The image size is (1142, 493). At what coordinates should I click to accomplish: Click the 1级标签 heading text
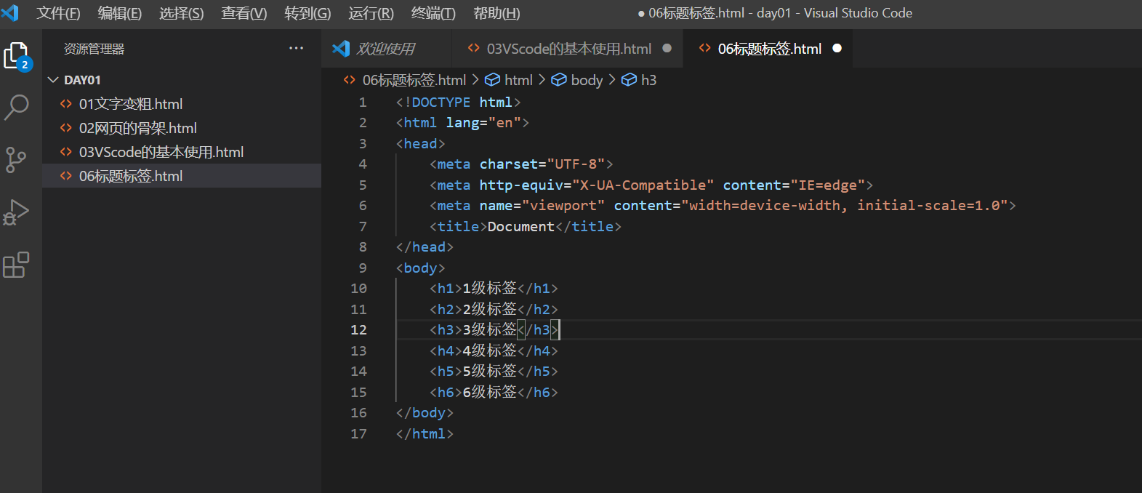tap(490, 289)
